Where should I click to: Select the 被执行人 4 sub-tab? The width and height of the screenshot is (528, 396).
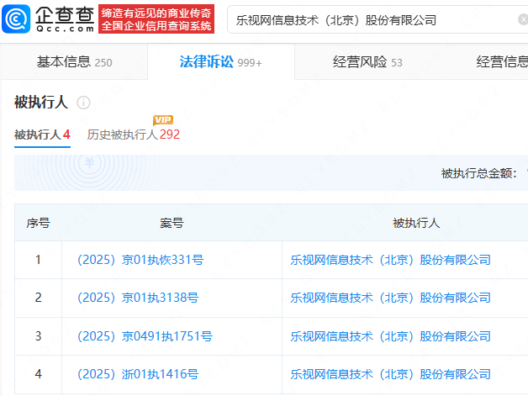click(42, 135)
